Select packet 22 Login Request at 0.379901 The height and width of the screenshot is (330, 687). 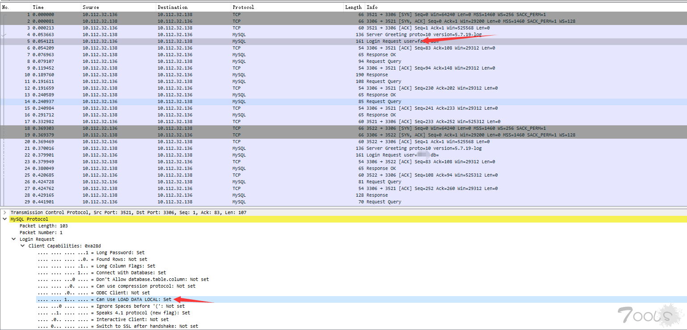coord(343,155)
